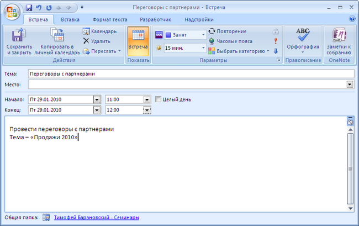Open the Формат текста tab

tap(109, 19)
